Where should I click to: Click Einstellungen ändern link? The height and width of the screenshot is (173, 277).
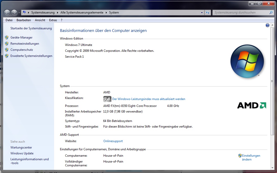[251, 157]
